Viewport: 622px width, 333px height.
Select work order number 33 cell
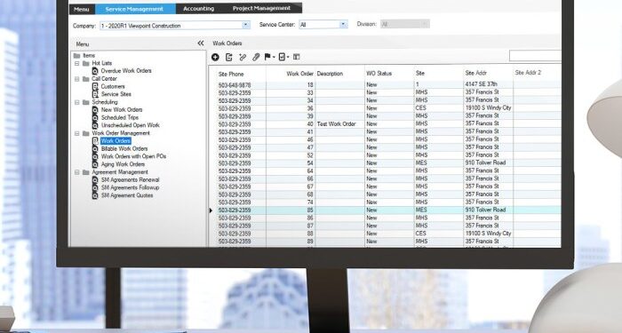click(291, 92)
